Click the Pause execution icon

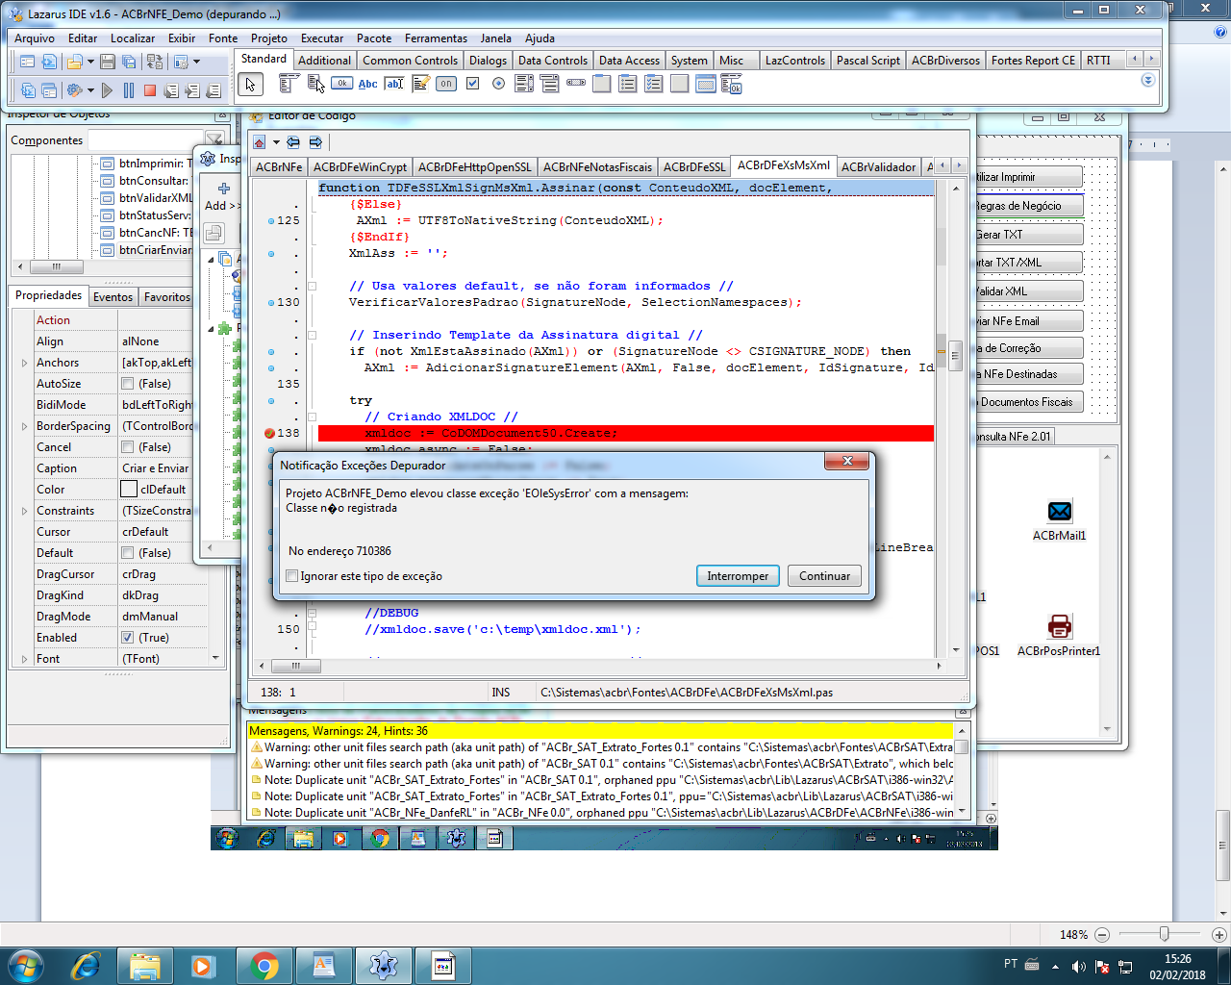coord(129,90)
